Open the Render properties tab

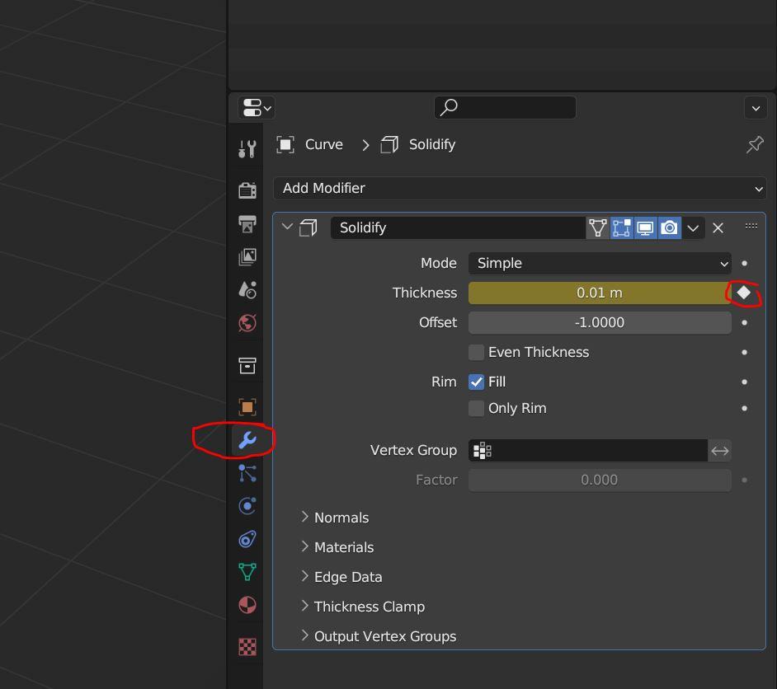click(x=247, y=190)
